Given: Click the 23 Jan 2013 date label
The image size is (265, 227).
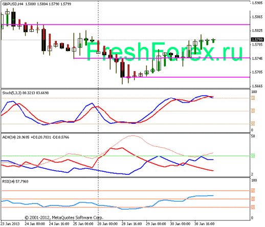Looking at the screenshot, I should click(x=10, y=224).
